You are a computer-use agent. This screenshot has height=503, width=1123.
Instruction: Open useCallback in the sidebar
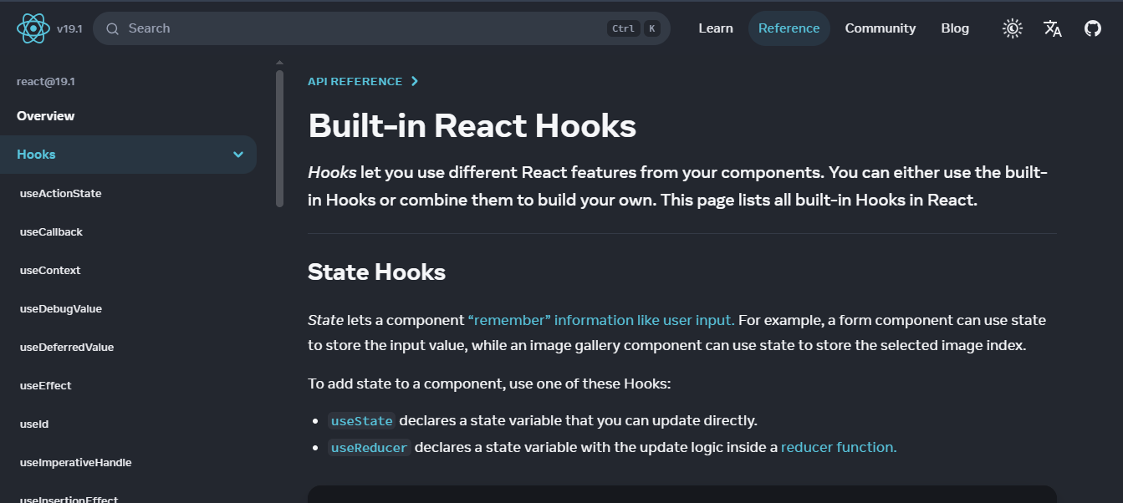51,231
